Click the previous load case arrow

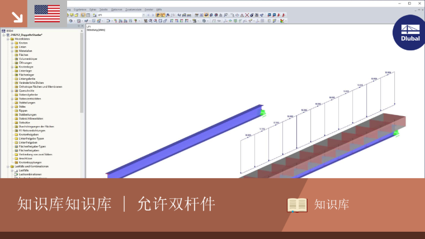(148, 15)
